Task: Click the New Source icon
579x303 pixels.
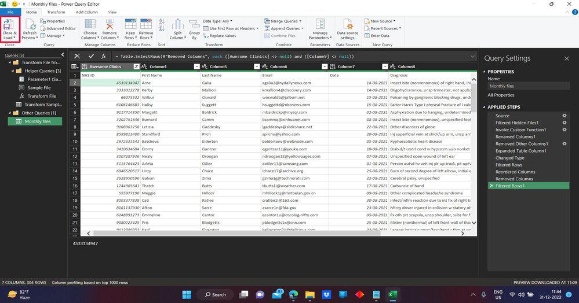Action: [x=367, y=21]
